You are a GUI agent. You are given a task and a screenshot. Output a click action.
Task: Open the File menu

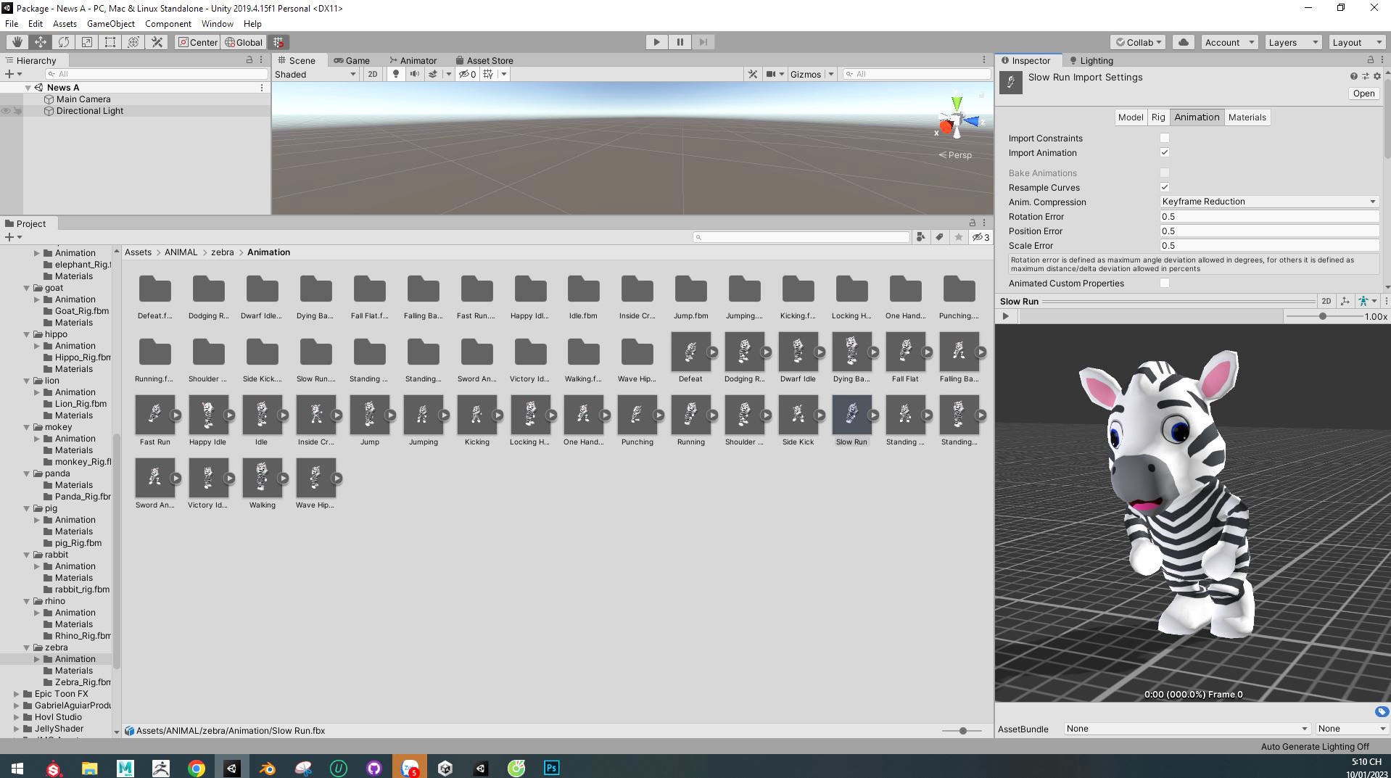[12, 23]
